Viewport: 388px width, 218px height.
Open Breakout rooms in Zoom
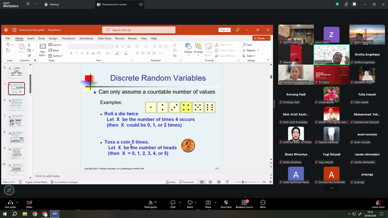[244, 204]
